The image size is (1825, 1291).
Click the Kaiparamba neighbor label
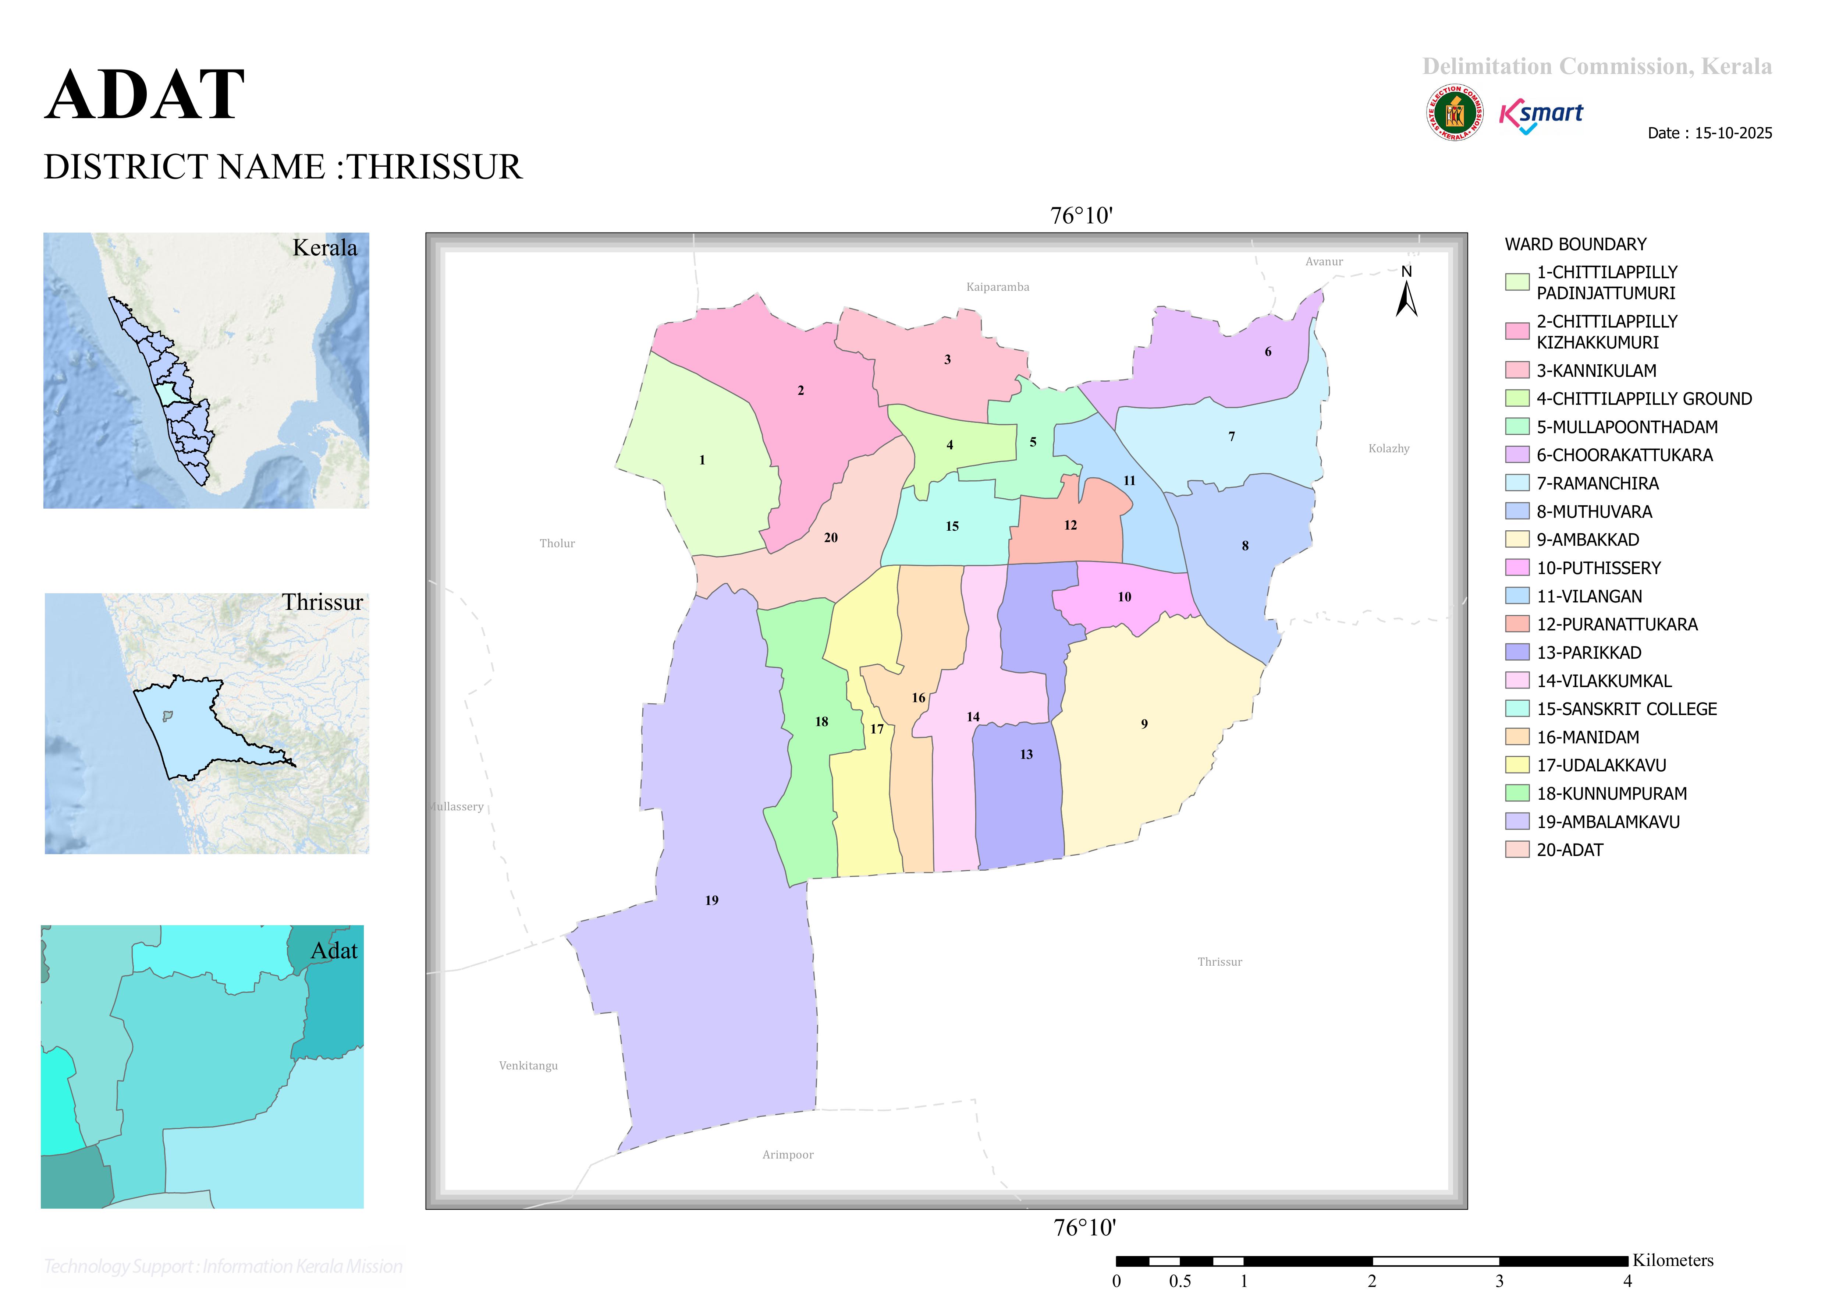click(998, 287)
